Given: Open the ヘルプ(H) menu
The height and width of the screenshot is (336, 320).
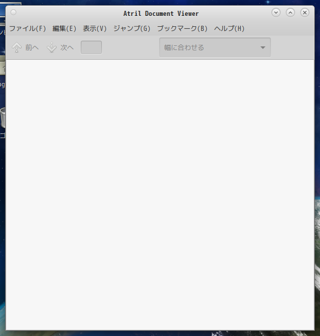Looking at the screenshot, I should (x=229, y=28).
